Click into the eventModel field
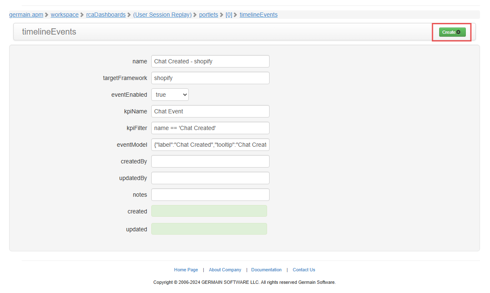The width and height of the screenshot is (490, 293). [x=210, y=145]
